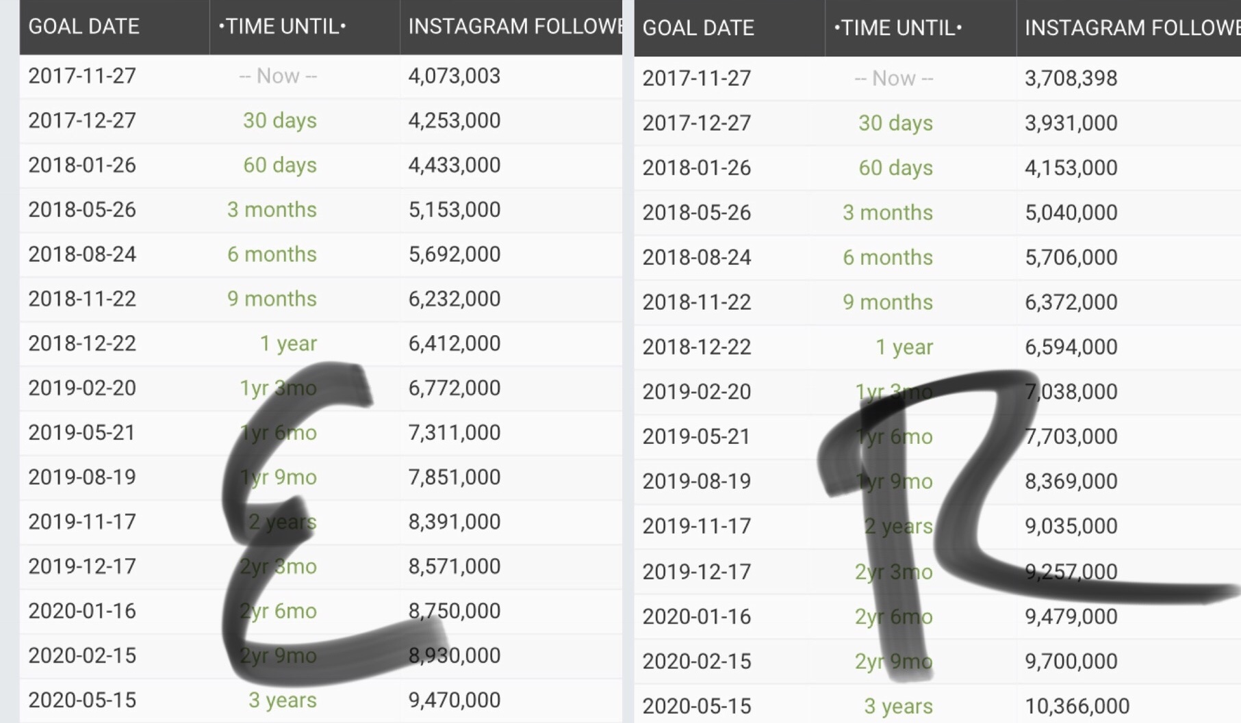Select the 6,594,000 cell in right table
Viewport: 1241px width, 723px height.
click(x=1071, y=347)
